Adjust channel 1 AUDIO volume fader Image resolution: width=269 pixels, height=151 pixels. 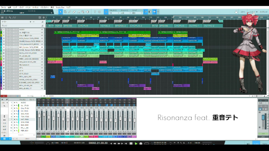tap(39, 116)
